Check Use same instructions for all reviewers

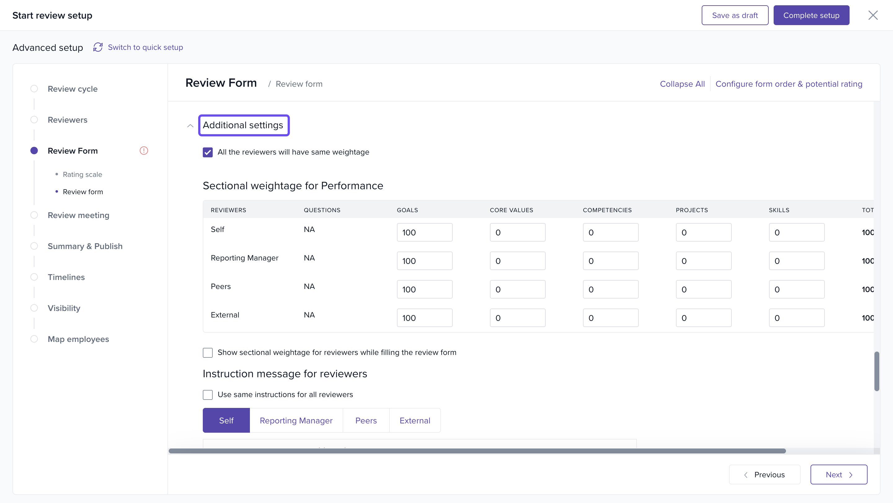tap(208, 395)
